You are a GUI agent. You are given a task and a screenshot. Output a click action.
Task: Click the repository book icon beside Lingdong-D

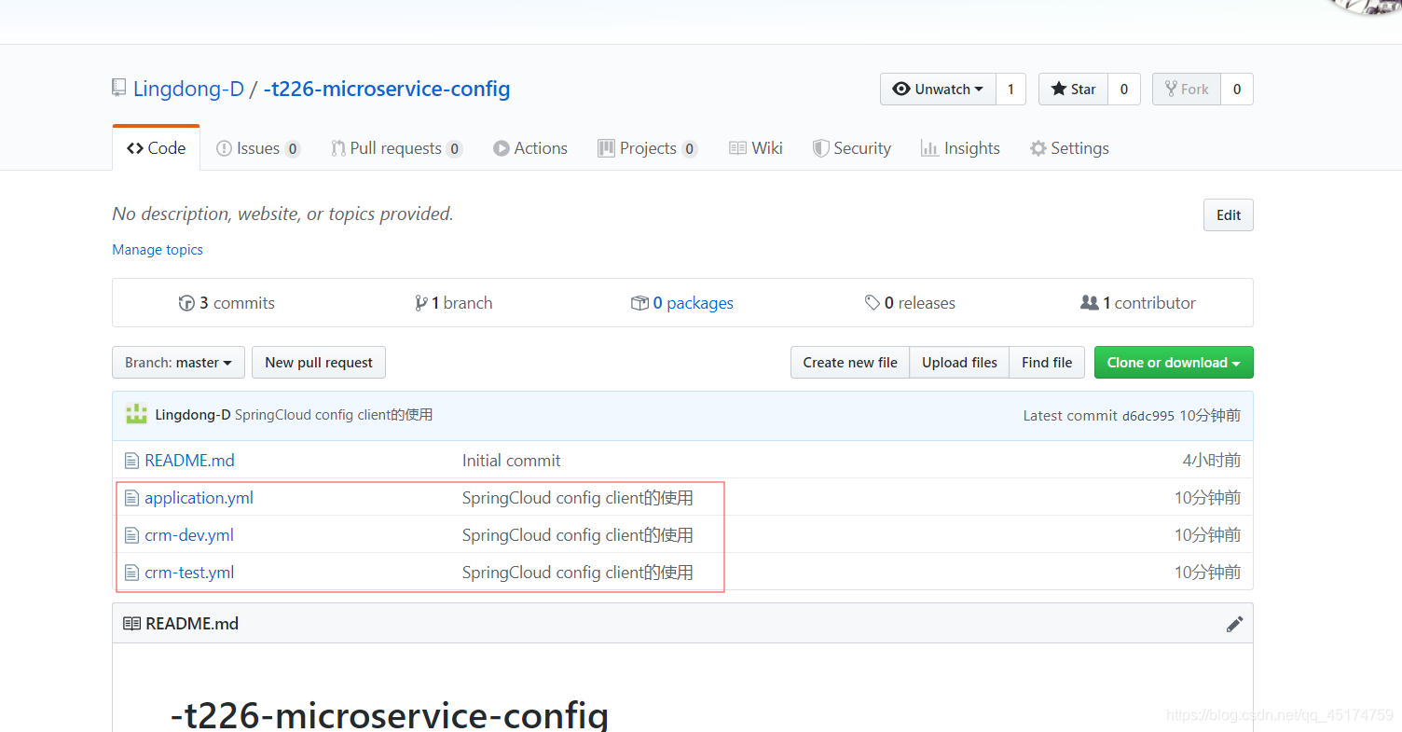coord(118,89)
